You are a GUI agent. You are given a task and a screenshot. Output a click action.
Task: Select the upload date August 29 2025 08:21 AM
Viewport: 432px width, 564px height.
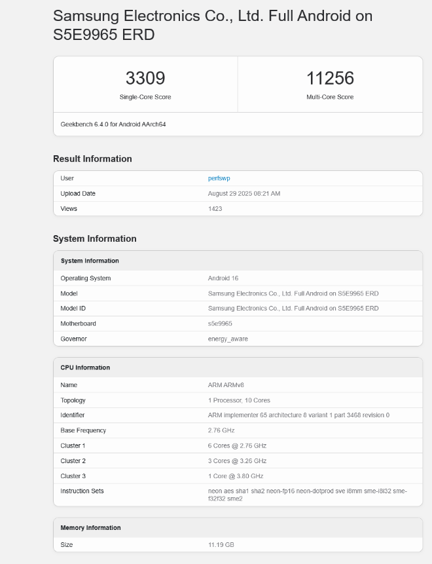(244, 193)
